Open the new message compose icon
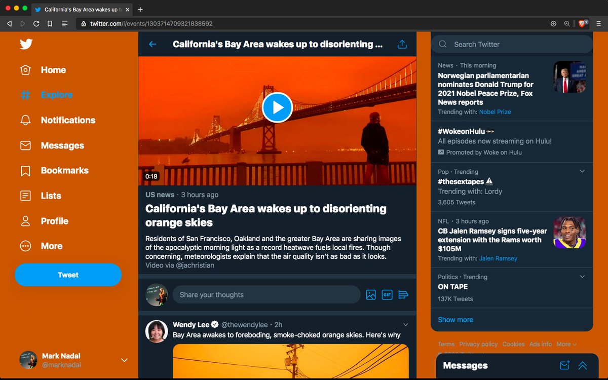The height and width of the screenshot is (380, 608). (x=564, y=365)
